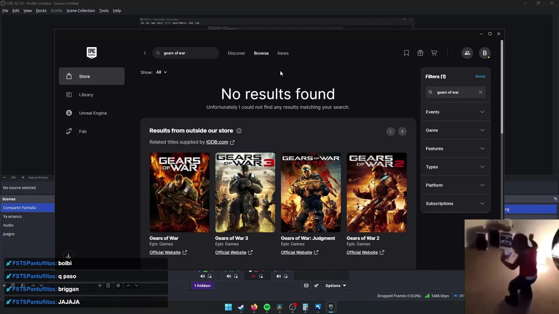Open the OBS mixer Options dropdown
Viewport: 559px width, 314px height.
coord(335,286)
